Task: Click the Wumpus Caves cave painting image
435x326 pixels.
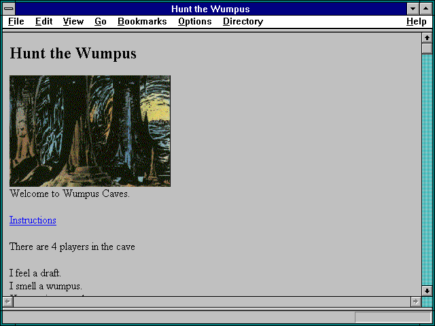Action: pyautogui.click(x=90, y=131)
